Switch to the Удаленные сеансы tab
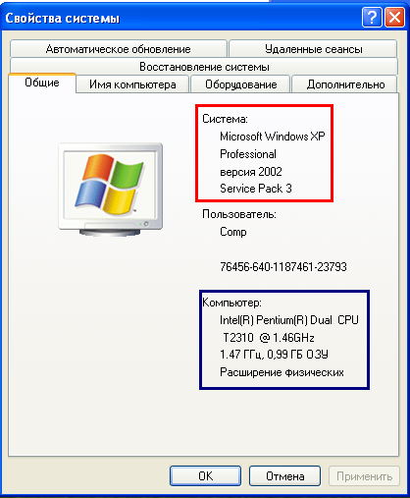This screenshot has width=410, height=498. point(313,49)
